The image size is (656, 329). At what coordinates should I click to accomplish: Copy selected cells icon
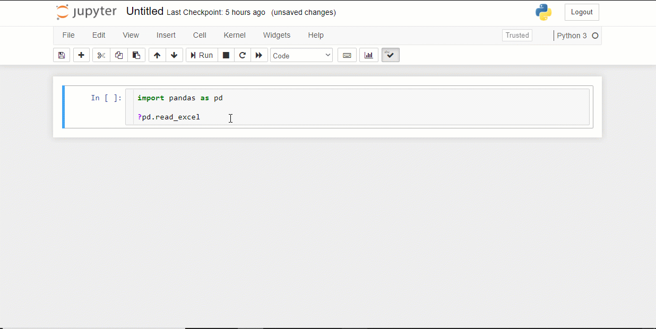(x=119, y=55)
